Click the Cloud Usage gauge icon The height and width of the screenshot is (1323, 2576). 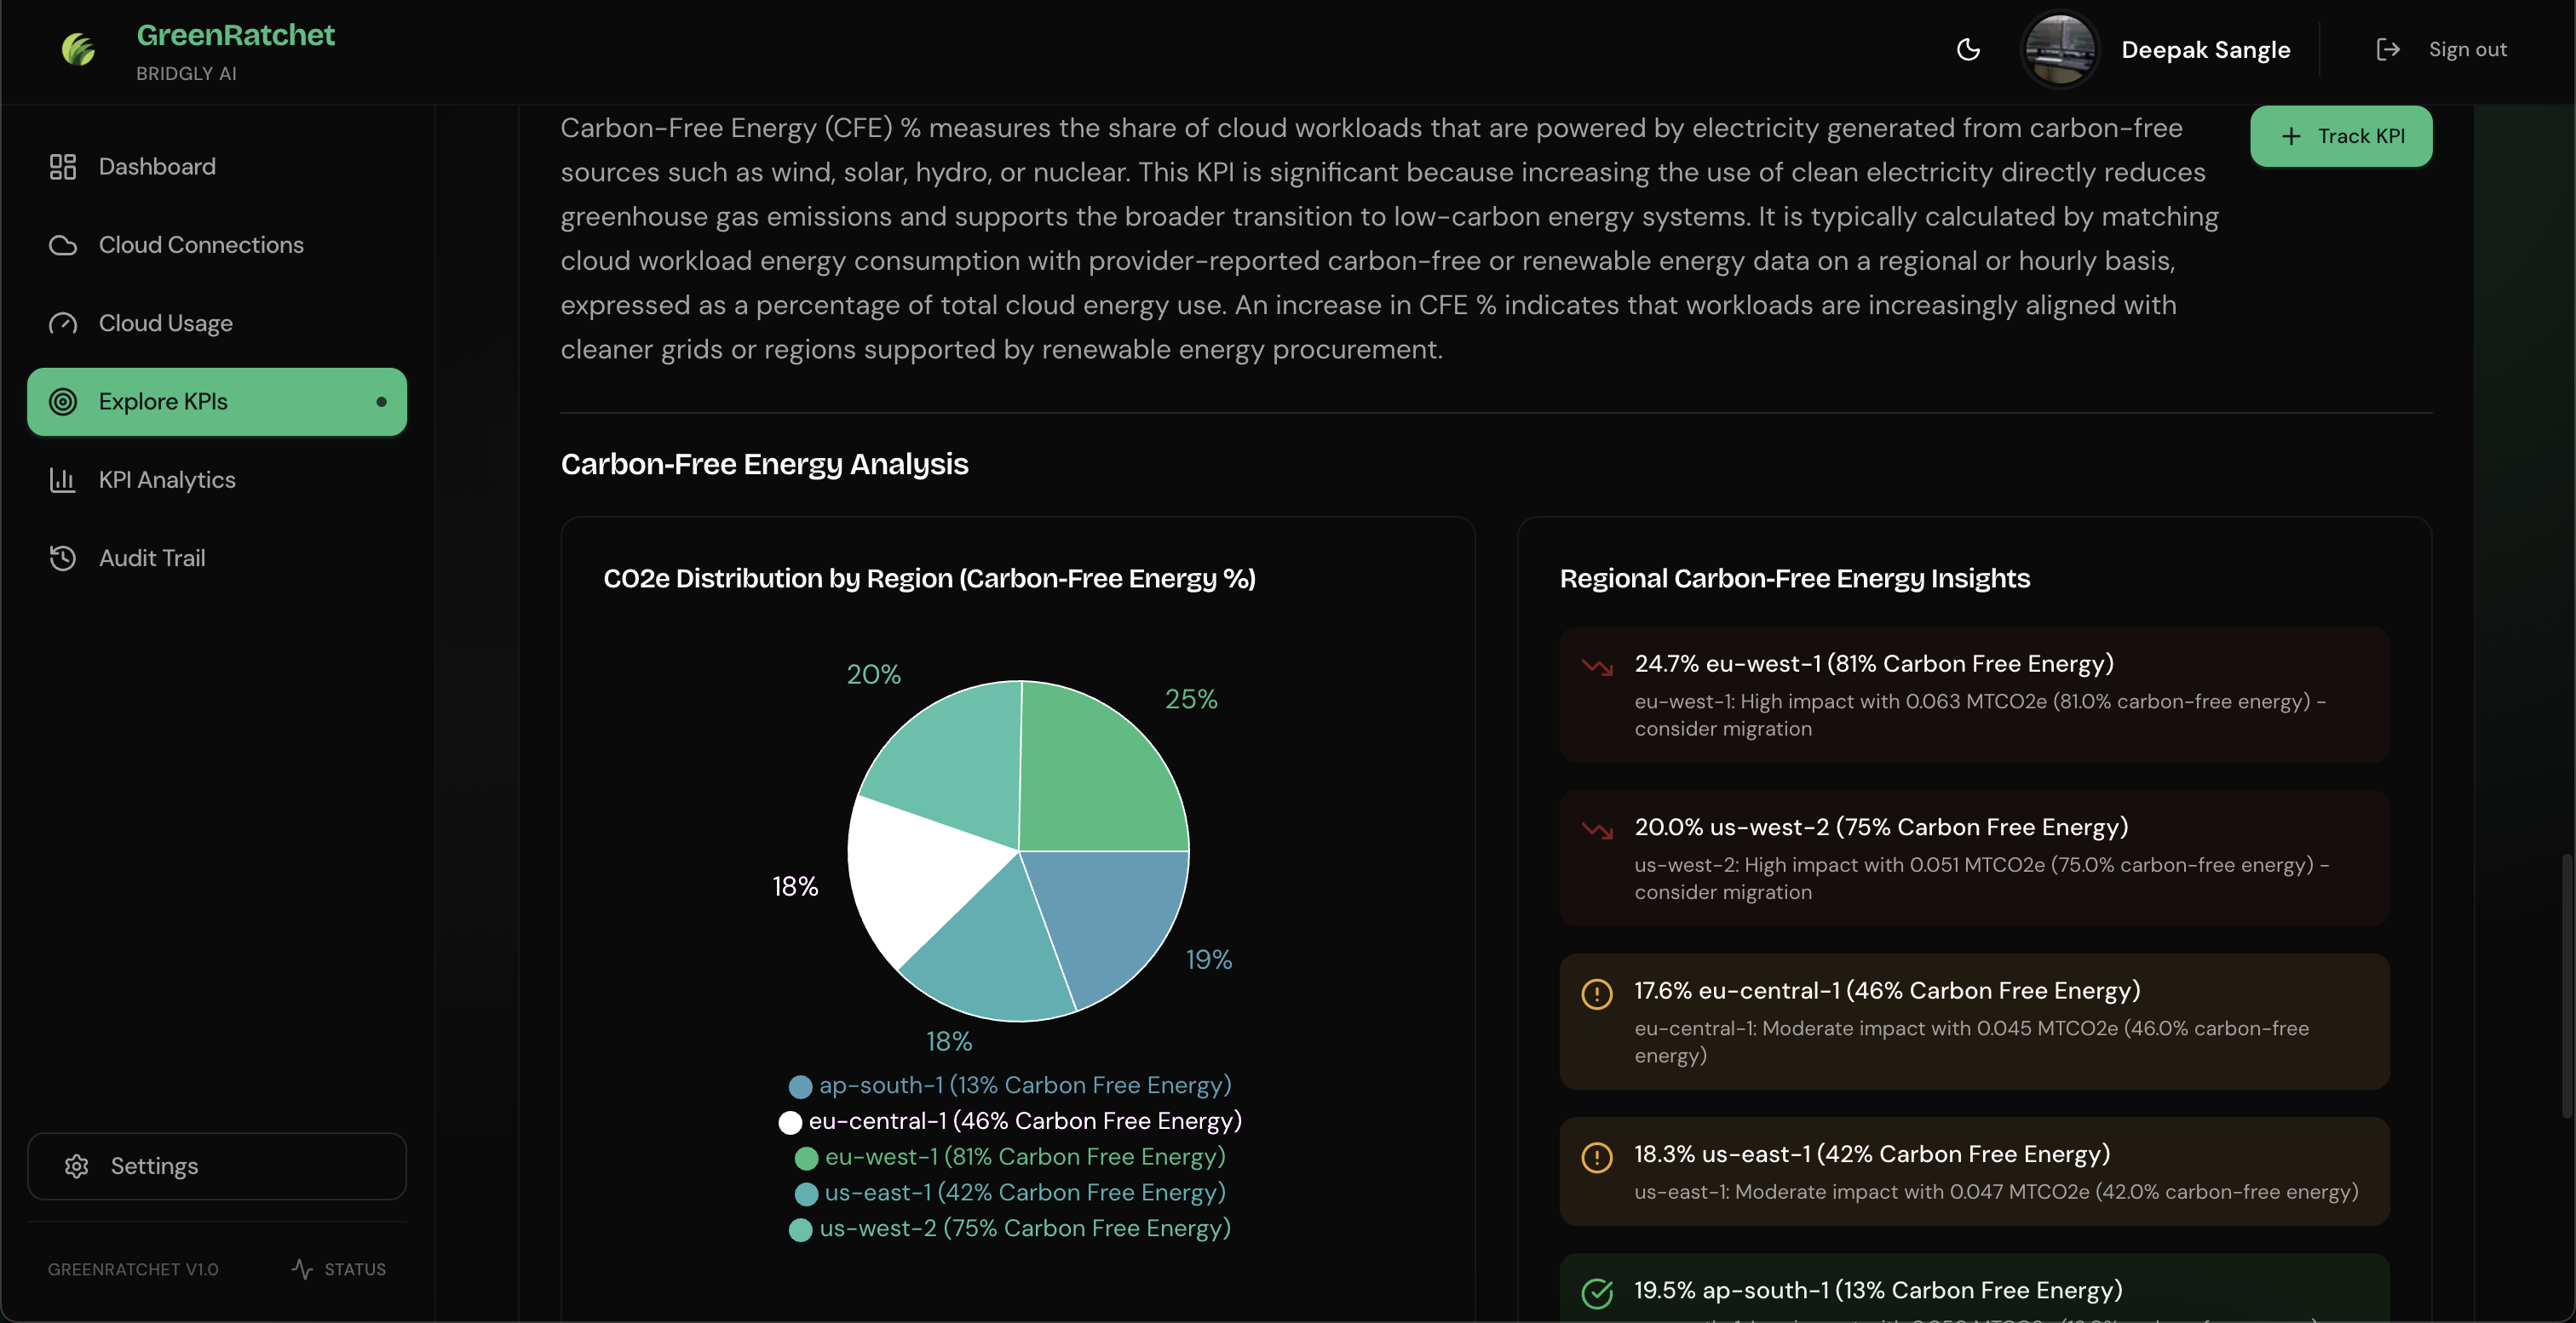click(63, 324)
